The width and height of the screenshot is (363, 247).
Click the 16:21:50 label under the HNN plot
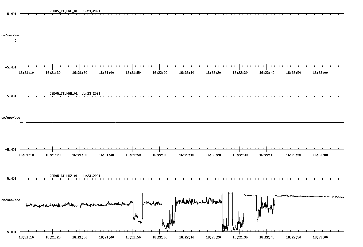coord(133,155)
